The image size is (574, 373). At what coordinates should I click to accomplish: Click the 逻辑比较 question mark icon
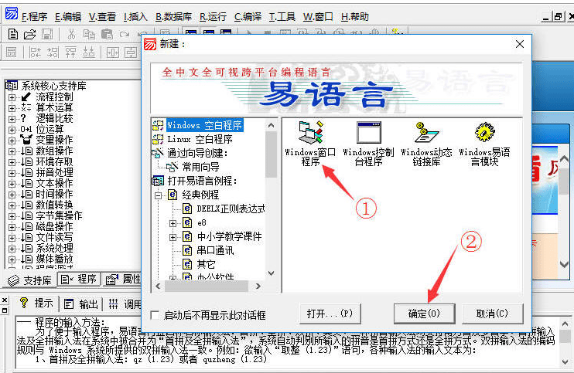24,118
